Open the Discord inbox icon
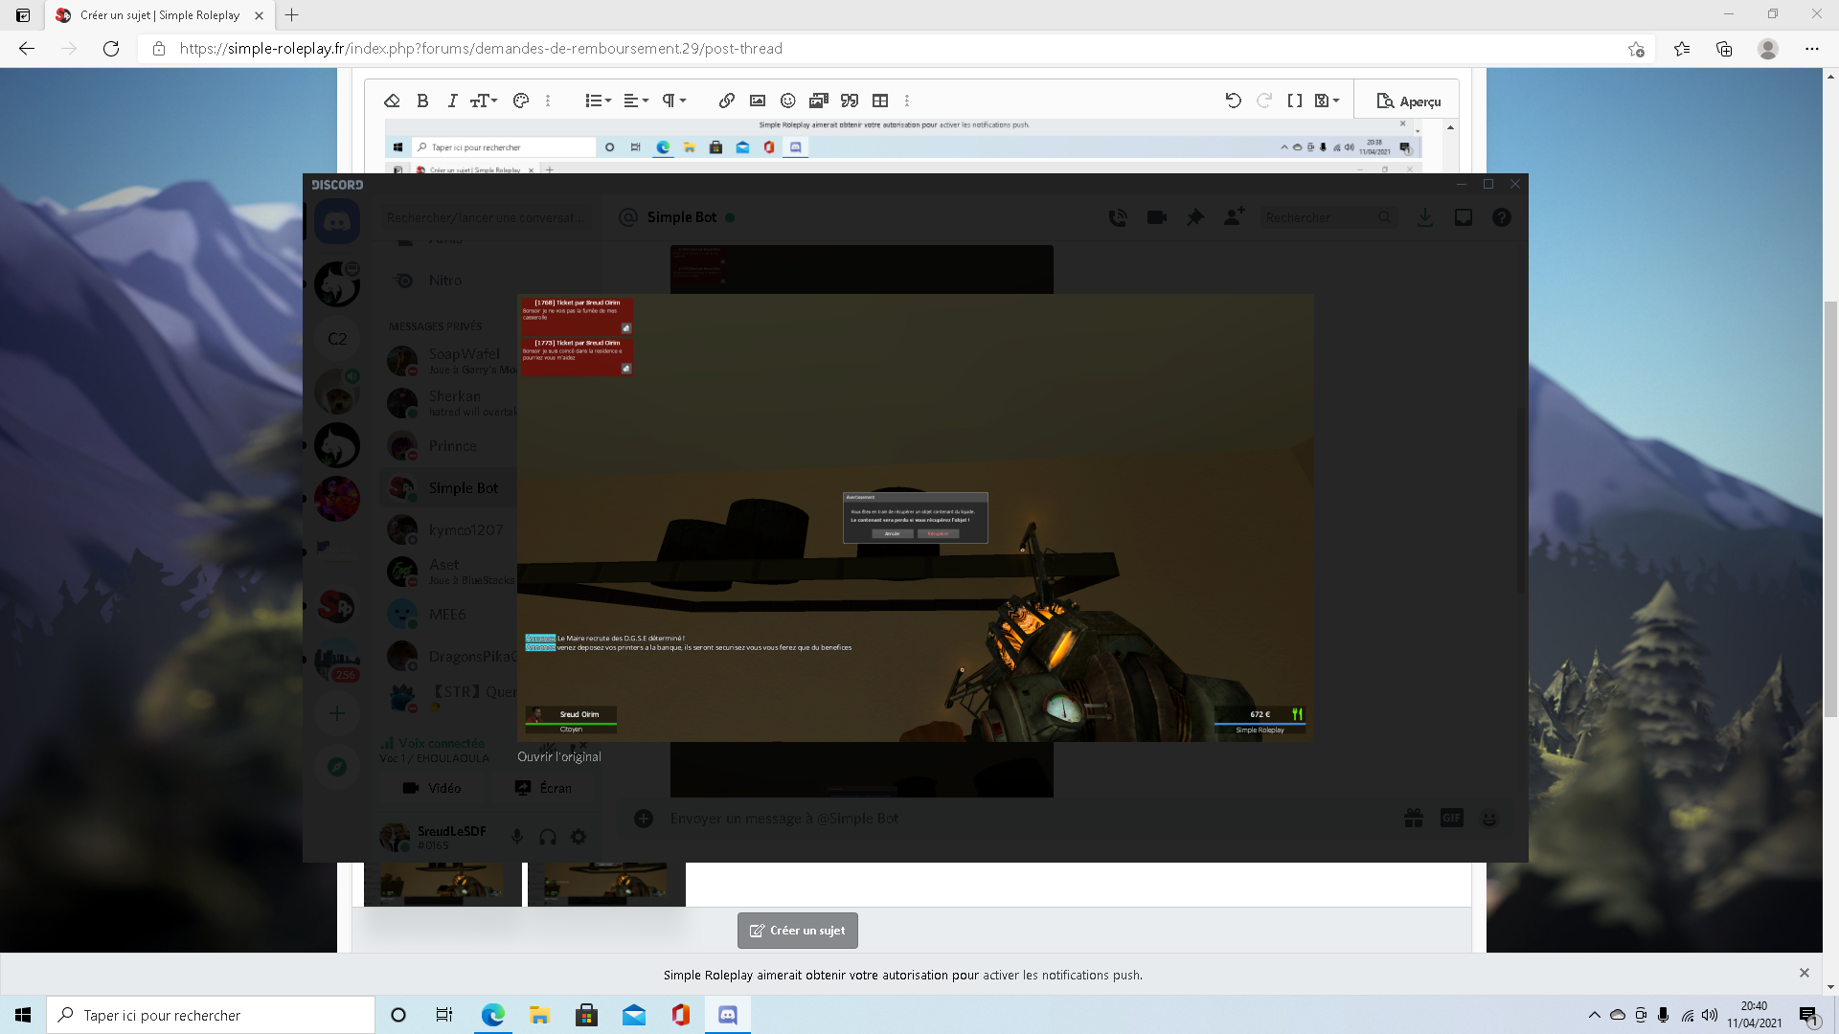Viewport: 1839px width, 1034px height. pyautogui.click(x=1464, y=218)
